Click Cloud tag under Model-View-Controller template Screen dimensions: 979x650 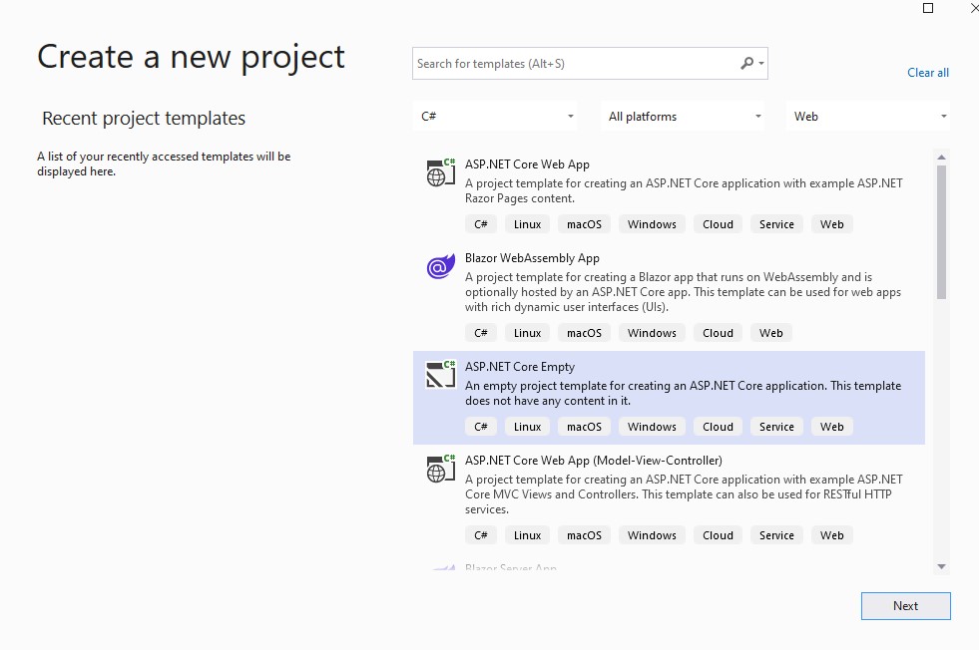(x=718, y=535)
